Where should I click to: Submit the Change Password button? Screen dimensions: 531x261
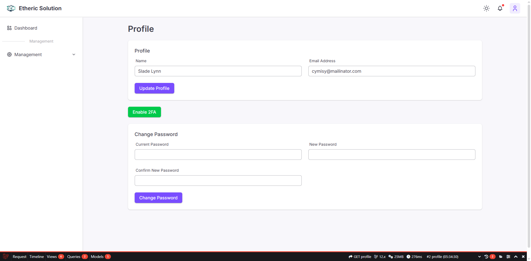tap(158, 198)
